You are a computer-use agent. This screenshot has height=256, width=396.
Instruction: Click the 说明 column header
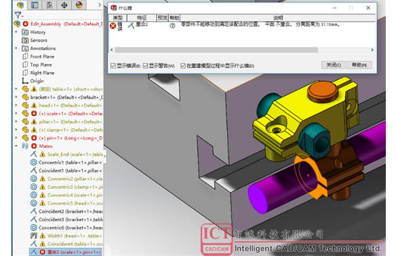(278, 18)
